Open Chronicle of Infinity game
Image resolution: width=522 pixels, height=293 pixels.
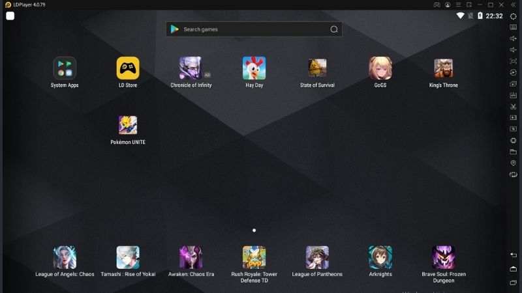tap(191, 68)
